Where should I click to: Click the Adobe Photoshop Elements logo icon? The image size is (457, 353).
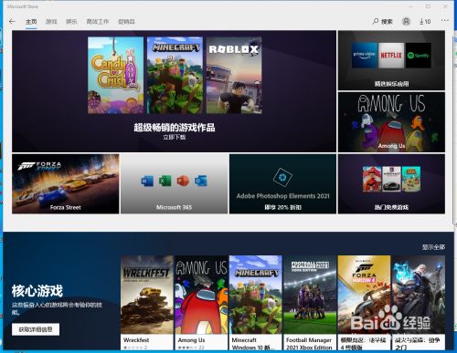282,177
